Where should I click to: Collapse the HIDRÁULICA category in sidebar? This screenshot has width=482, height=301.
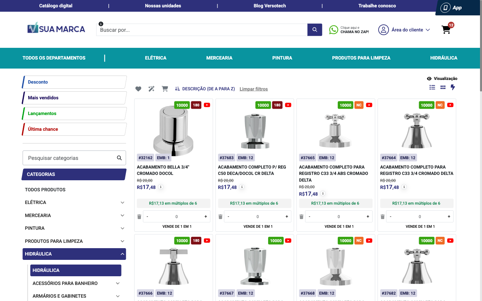[x=122, y=254]
